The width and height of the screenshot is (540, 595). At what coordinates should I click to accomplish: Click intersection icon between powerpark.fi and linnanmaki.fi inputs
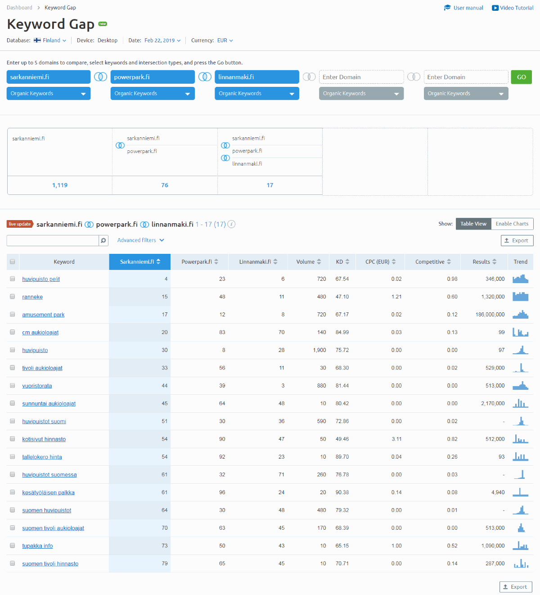click(x=205, y=77)
